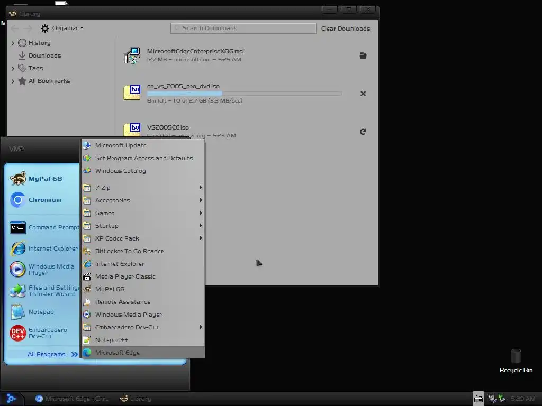Cancel the en_vs_2005_pro_dvd.iso download
This screenshot has height=406, width=542.
pos(363,94)
